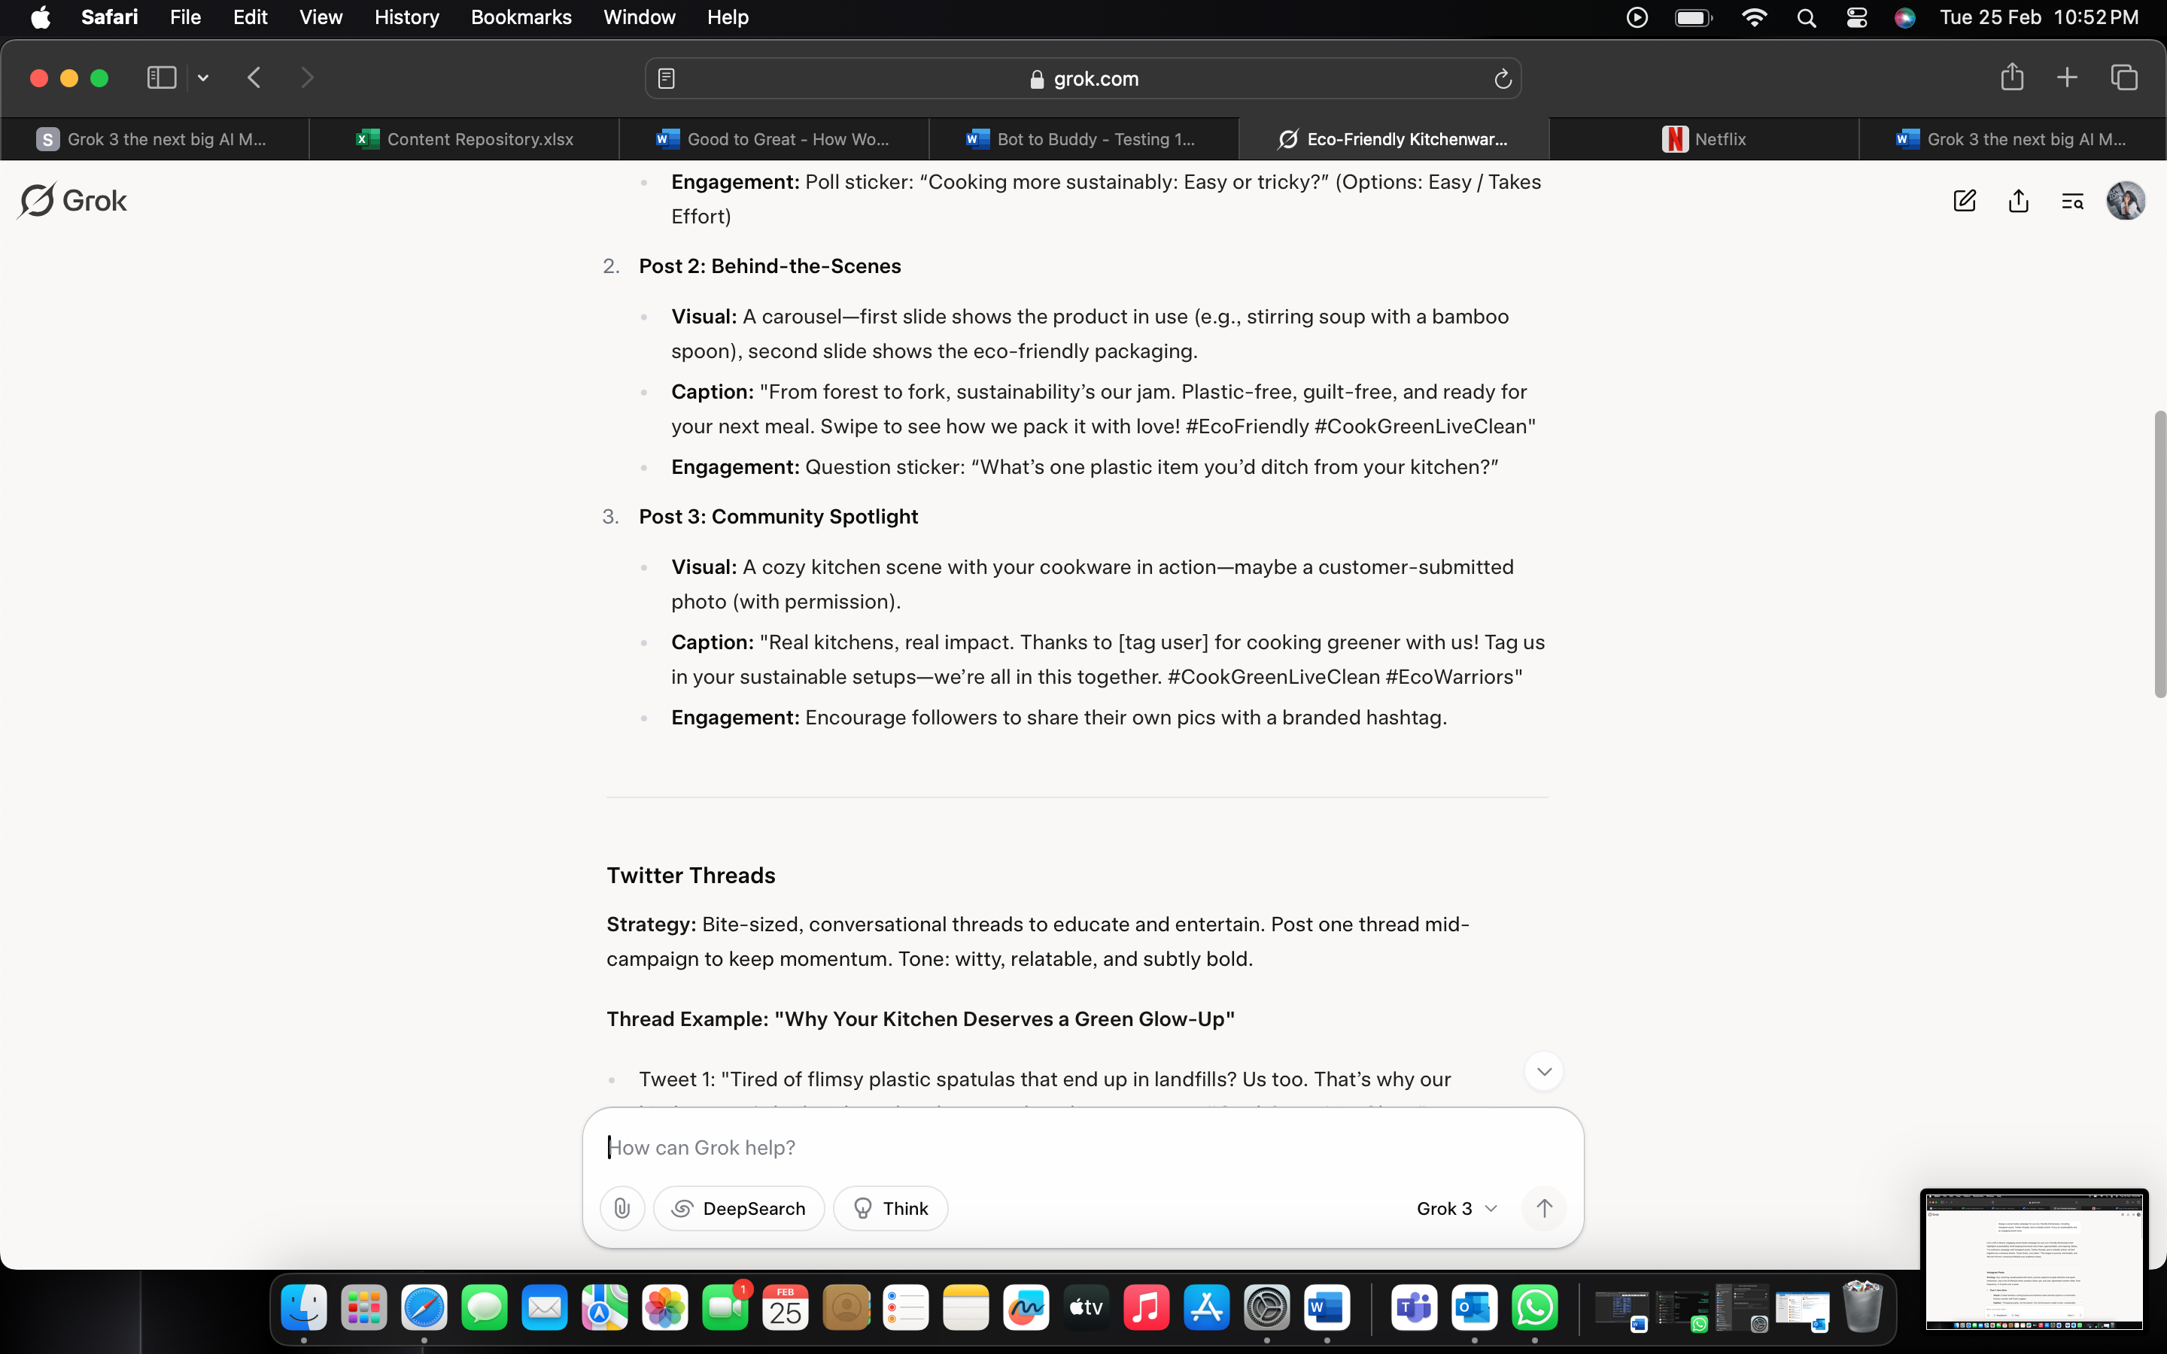Toggle DeepSearch mode
This screenshot has height=1354, width=2167.
click(739, 1208)
